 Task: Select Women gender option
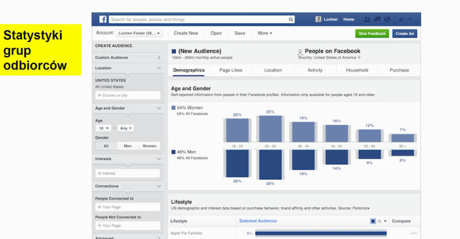[x=149, y=146]
